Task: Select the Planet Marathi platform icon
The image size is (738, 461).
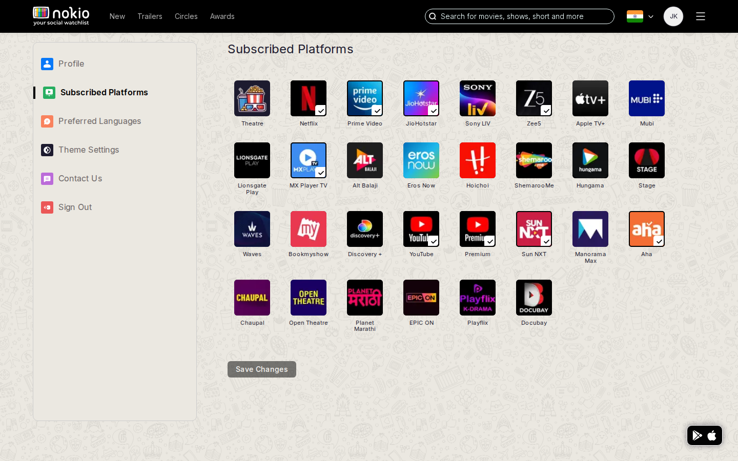Action: pos(365,298)
